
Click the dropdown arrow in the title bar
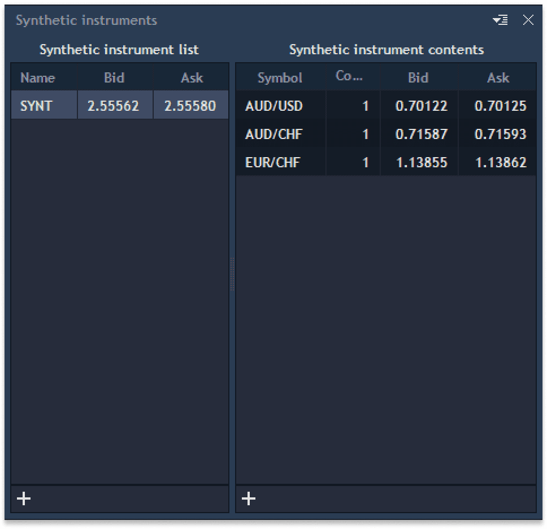500,20
